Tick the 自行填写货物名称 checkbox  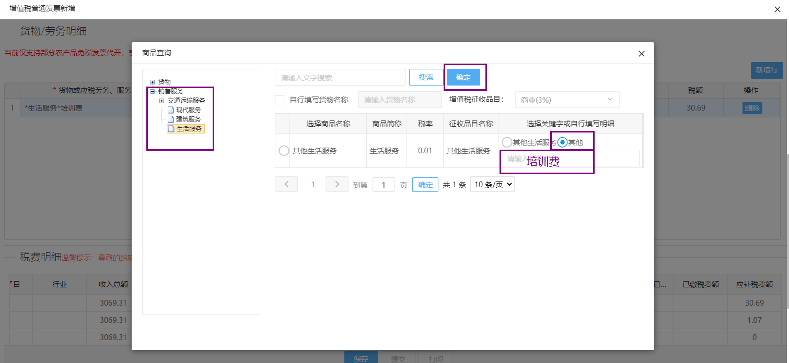pos(280,100)
